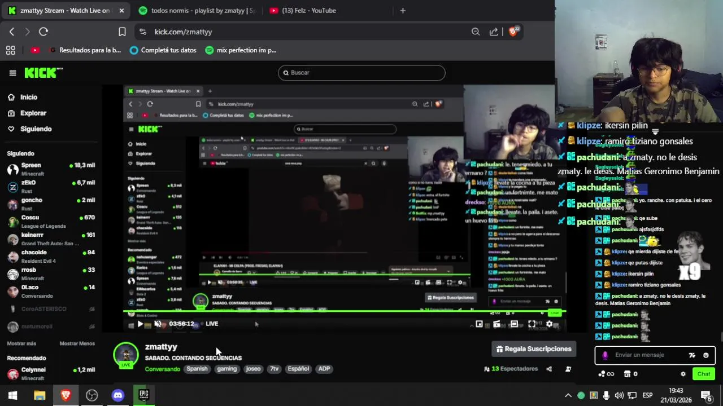Open Resultados para la b... bookmark
Image resolution: width=723 pixels, height=406 pixels.
click(x=85, y=50)
